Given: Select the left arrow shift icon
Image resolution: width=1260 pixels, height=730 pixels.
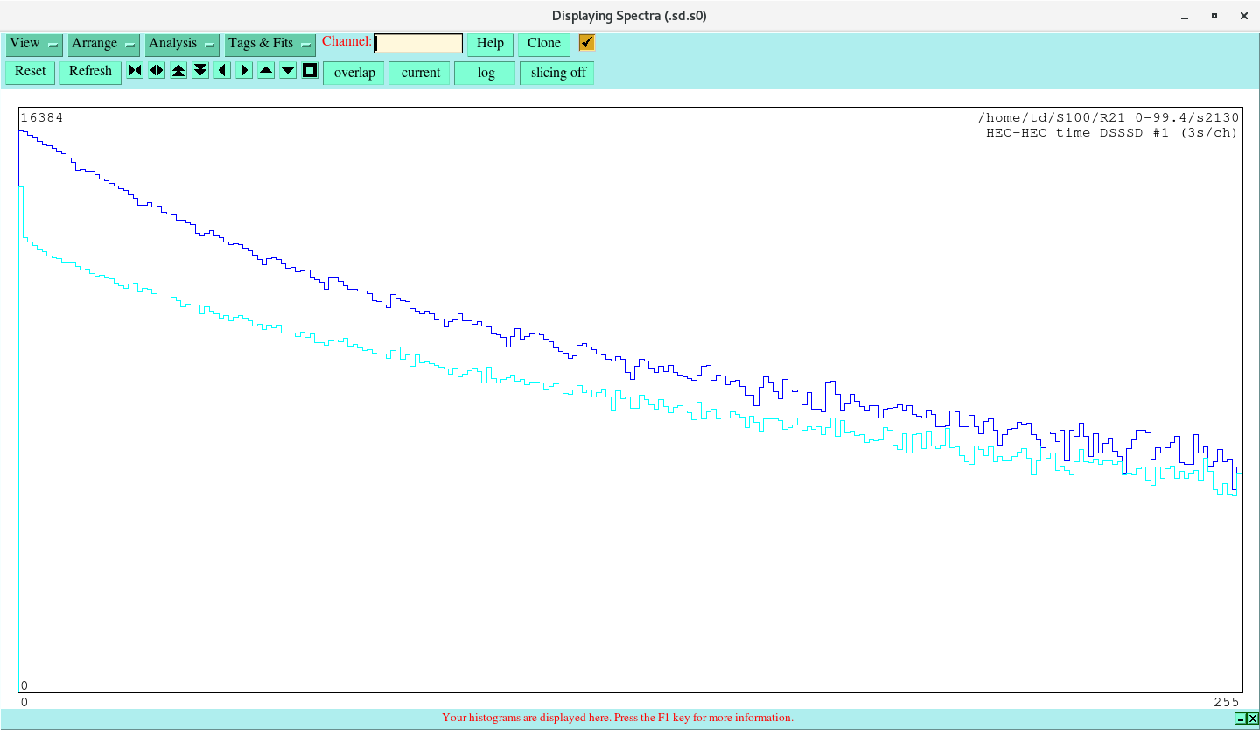Looking at the screenshot, I should pyautogui.click(x=221, y=70).
